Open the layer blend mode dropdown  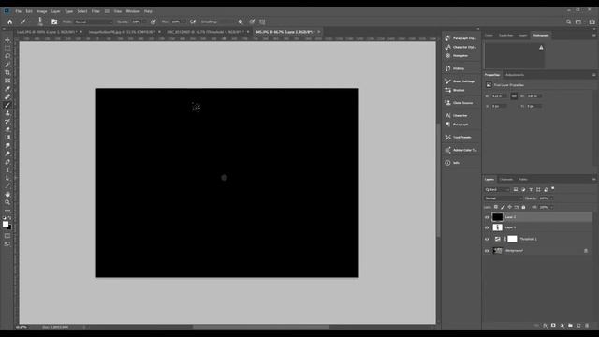503,198
